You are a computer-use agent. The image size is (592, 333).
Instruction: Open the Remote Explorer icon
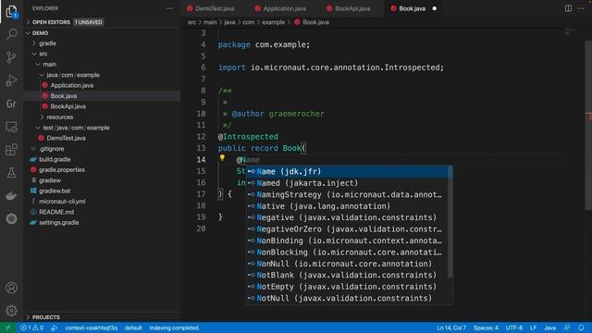(x=12, y=127)
